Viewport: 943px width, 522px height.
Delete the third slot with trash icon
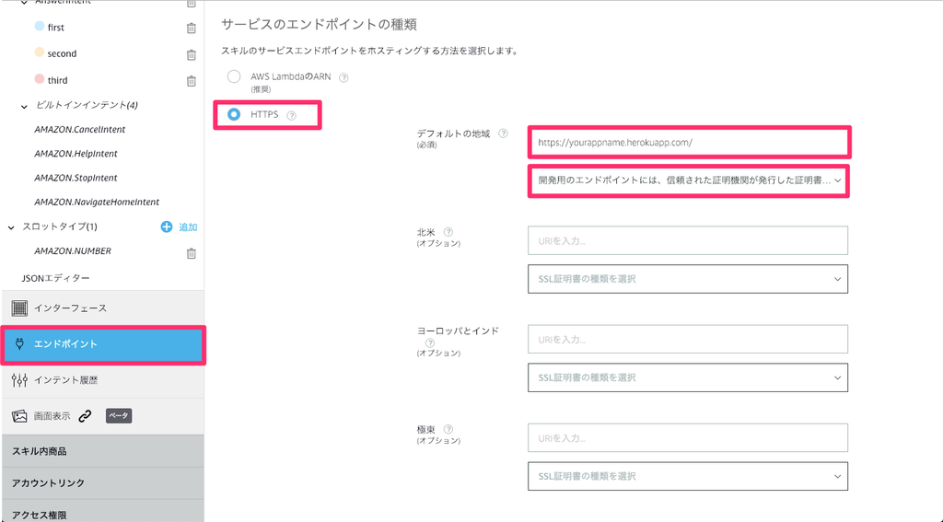(x=192, y=81)
